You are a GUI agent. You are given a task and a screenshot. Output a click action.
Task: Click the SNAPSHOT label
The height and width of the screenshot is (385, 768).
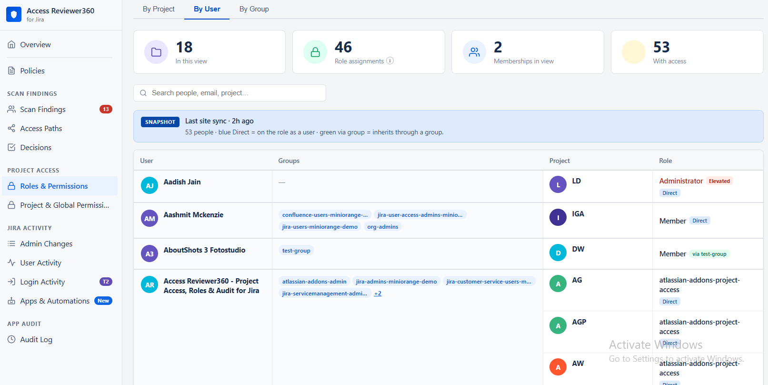160,122
